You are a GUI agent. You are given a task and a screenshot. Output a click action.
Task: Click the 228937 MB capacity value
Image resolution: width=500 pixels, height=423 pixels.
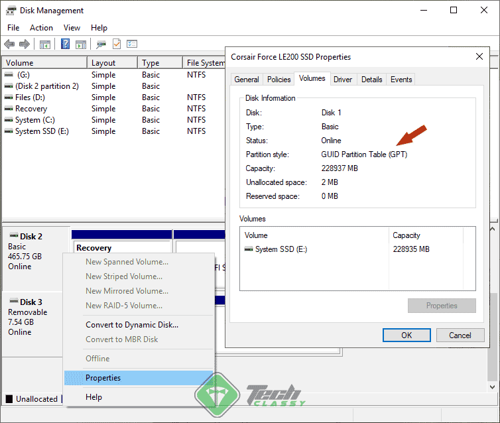pos(340,168)
